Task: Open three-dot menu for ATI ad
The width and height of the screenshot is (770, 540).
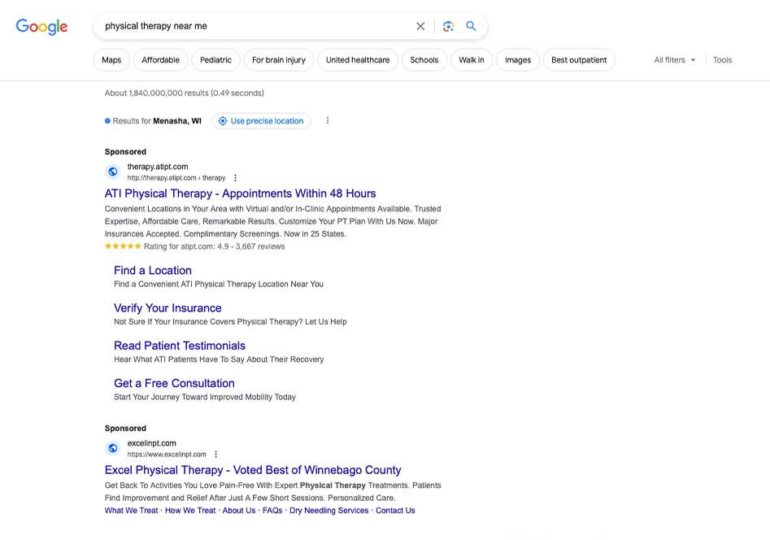Action: 236,178
